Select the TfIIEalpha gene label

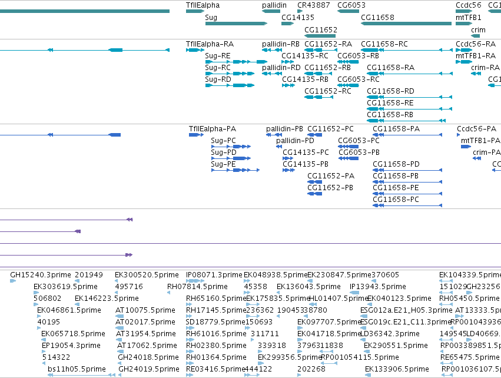point(203,5)
